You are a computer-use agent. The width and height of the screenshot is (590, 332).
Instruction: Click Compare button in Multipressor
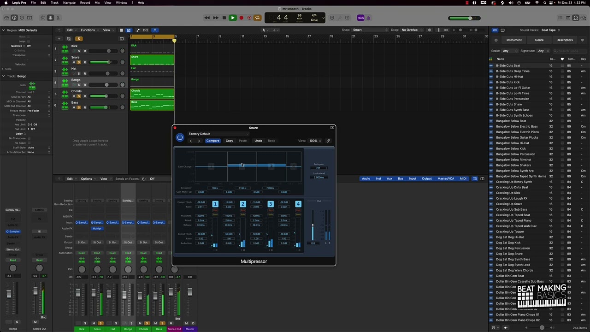tap(212, 141)
